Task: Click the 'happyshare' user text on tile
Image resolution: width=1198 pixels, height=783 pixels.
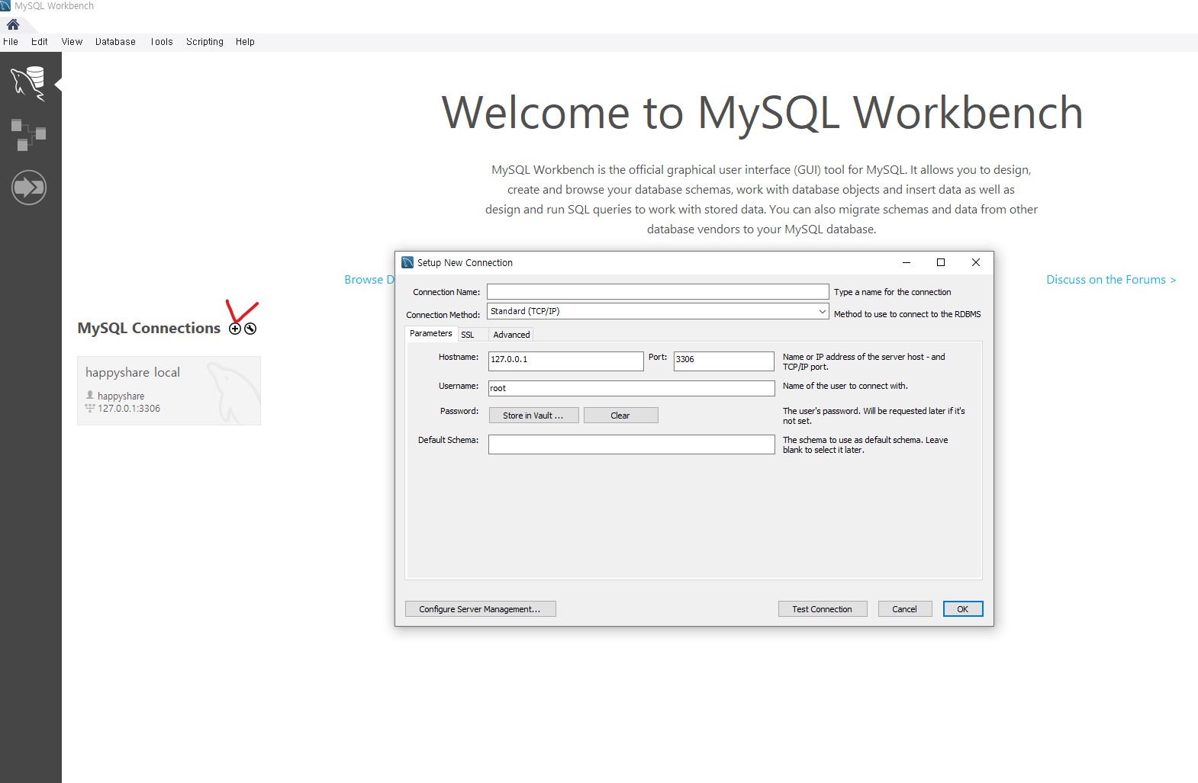Action: (121, 396)
